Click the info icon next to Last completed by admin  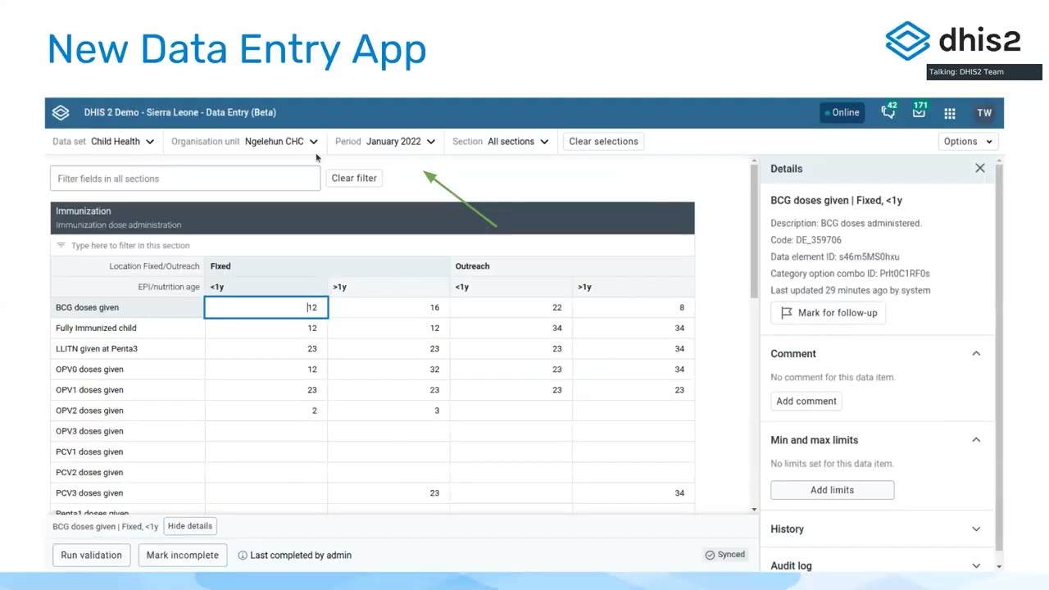tap(243, 555)
